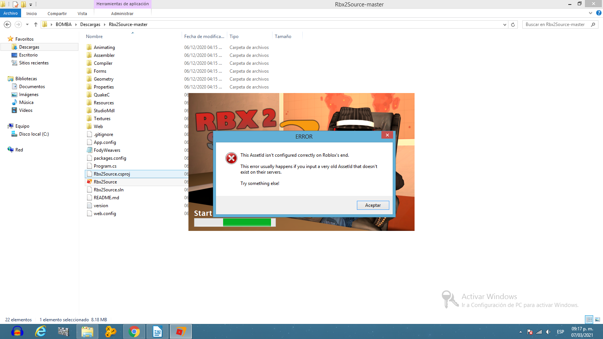Open File Explorer from the taskbar
Screen dimensions: 603x339
point(87,331)
